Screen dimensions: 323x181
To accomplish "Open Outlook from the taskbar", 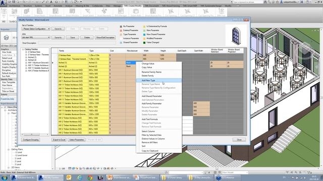I will pos(69,177).
